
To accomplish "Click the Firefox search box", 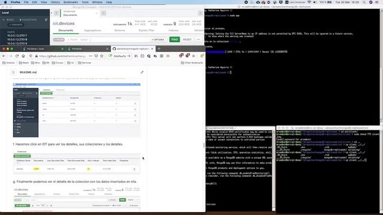I will (x=119, y=56).
